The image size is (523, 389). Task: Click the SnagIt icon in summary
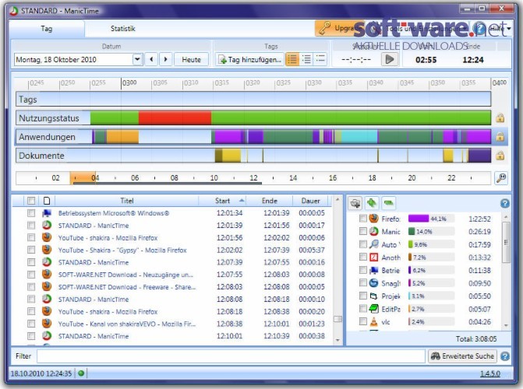click(374, 283)
